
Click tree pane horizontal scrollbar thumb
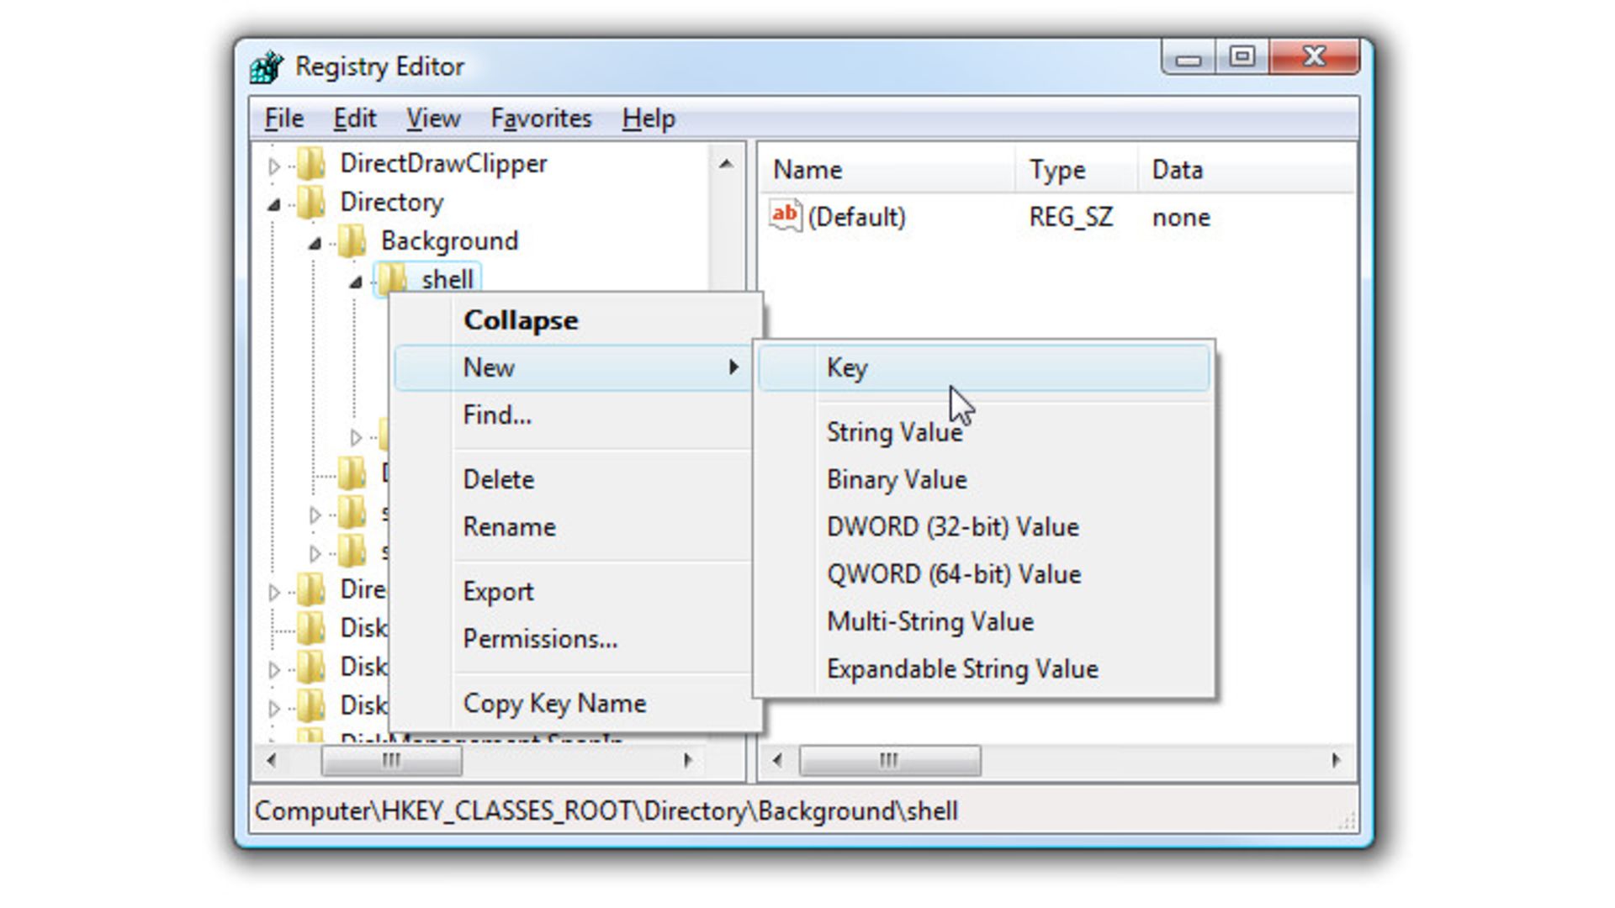coord(391,760)
